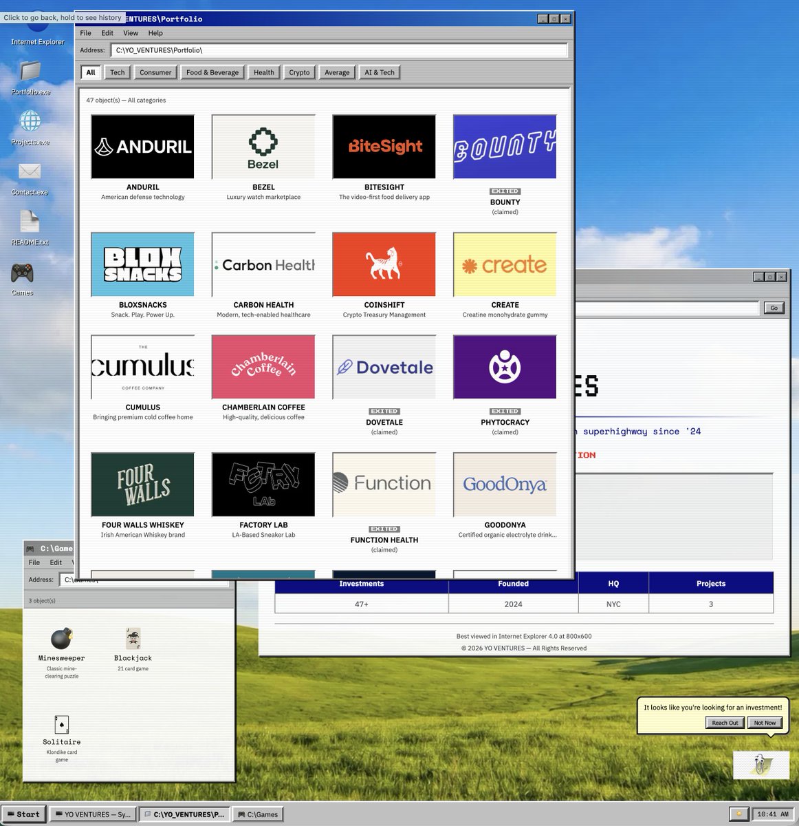Image resolution: width=799 pixels, height=826 pixels.
Task: Open the Blox Snacks logo tile
Action: coord(142,264)
